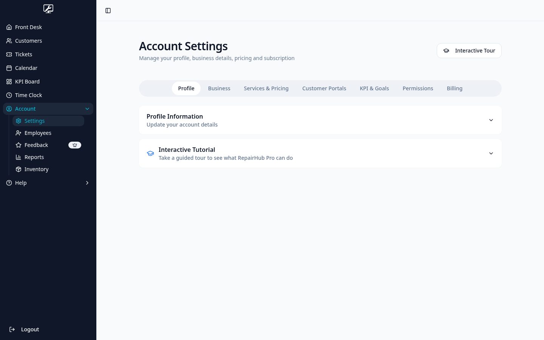Click the RepairHub logo icon in sidebar
The height and width of the screenshot is (340, 544).
pyautogui.click(x=48, y=9)
